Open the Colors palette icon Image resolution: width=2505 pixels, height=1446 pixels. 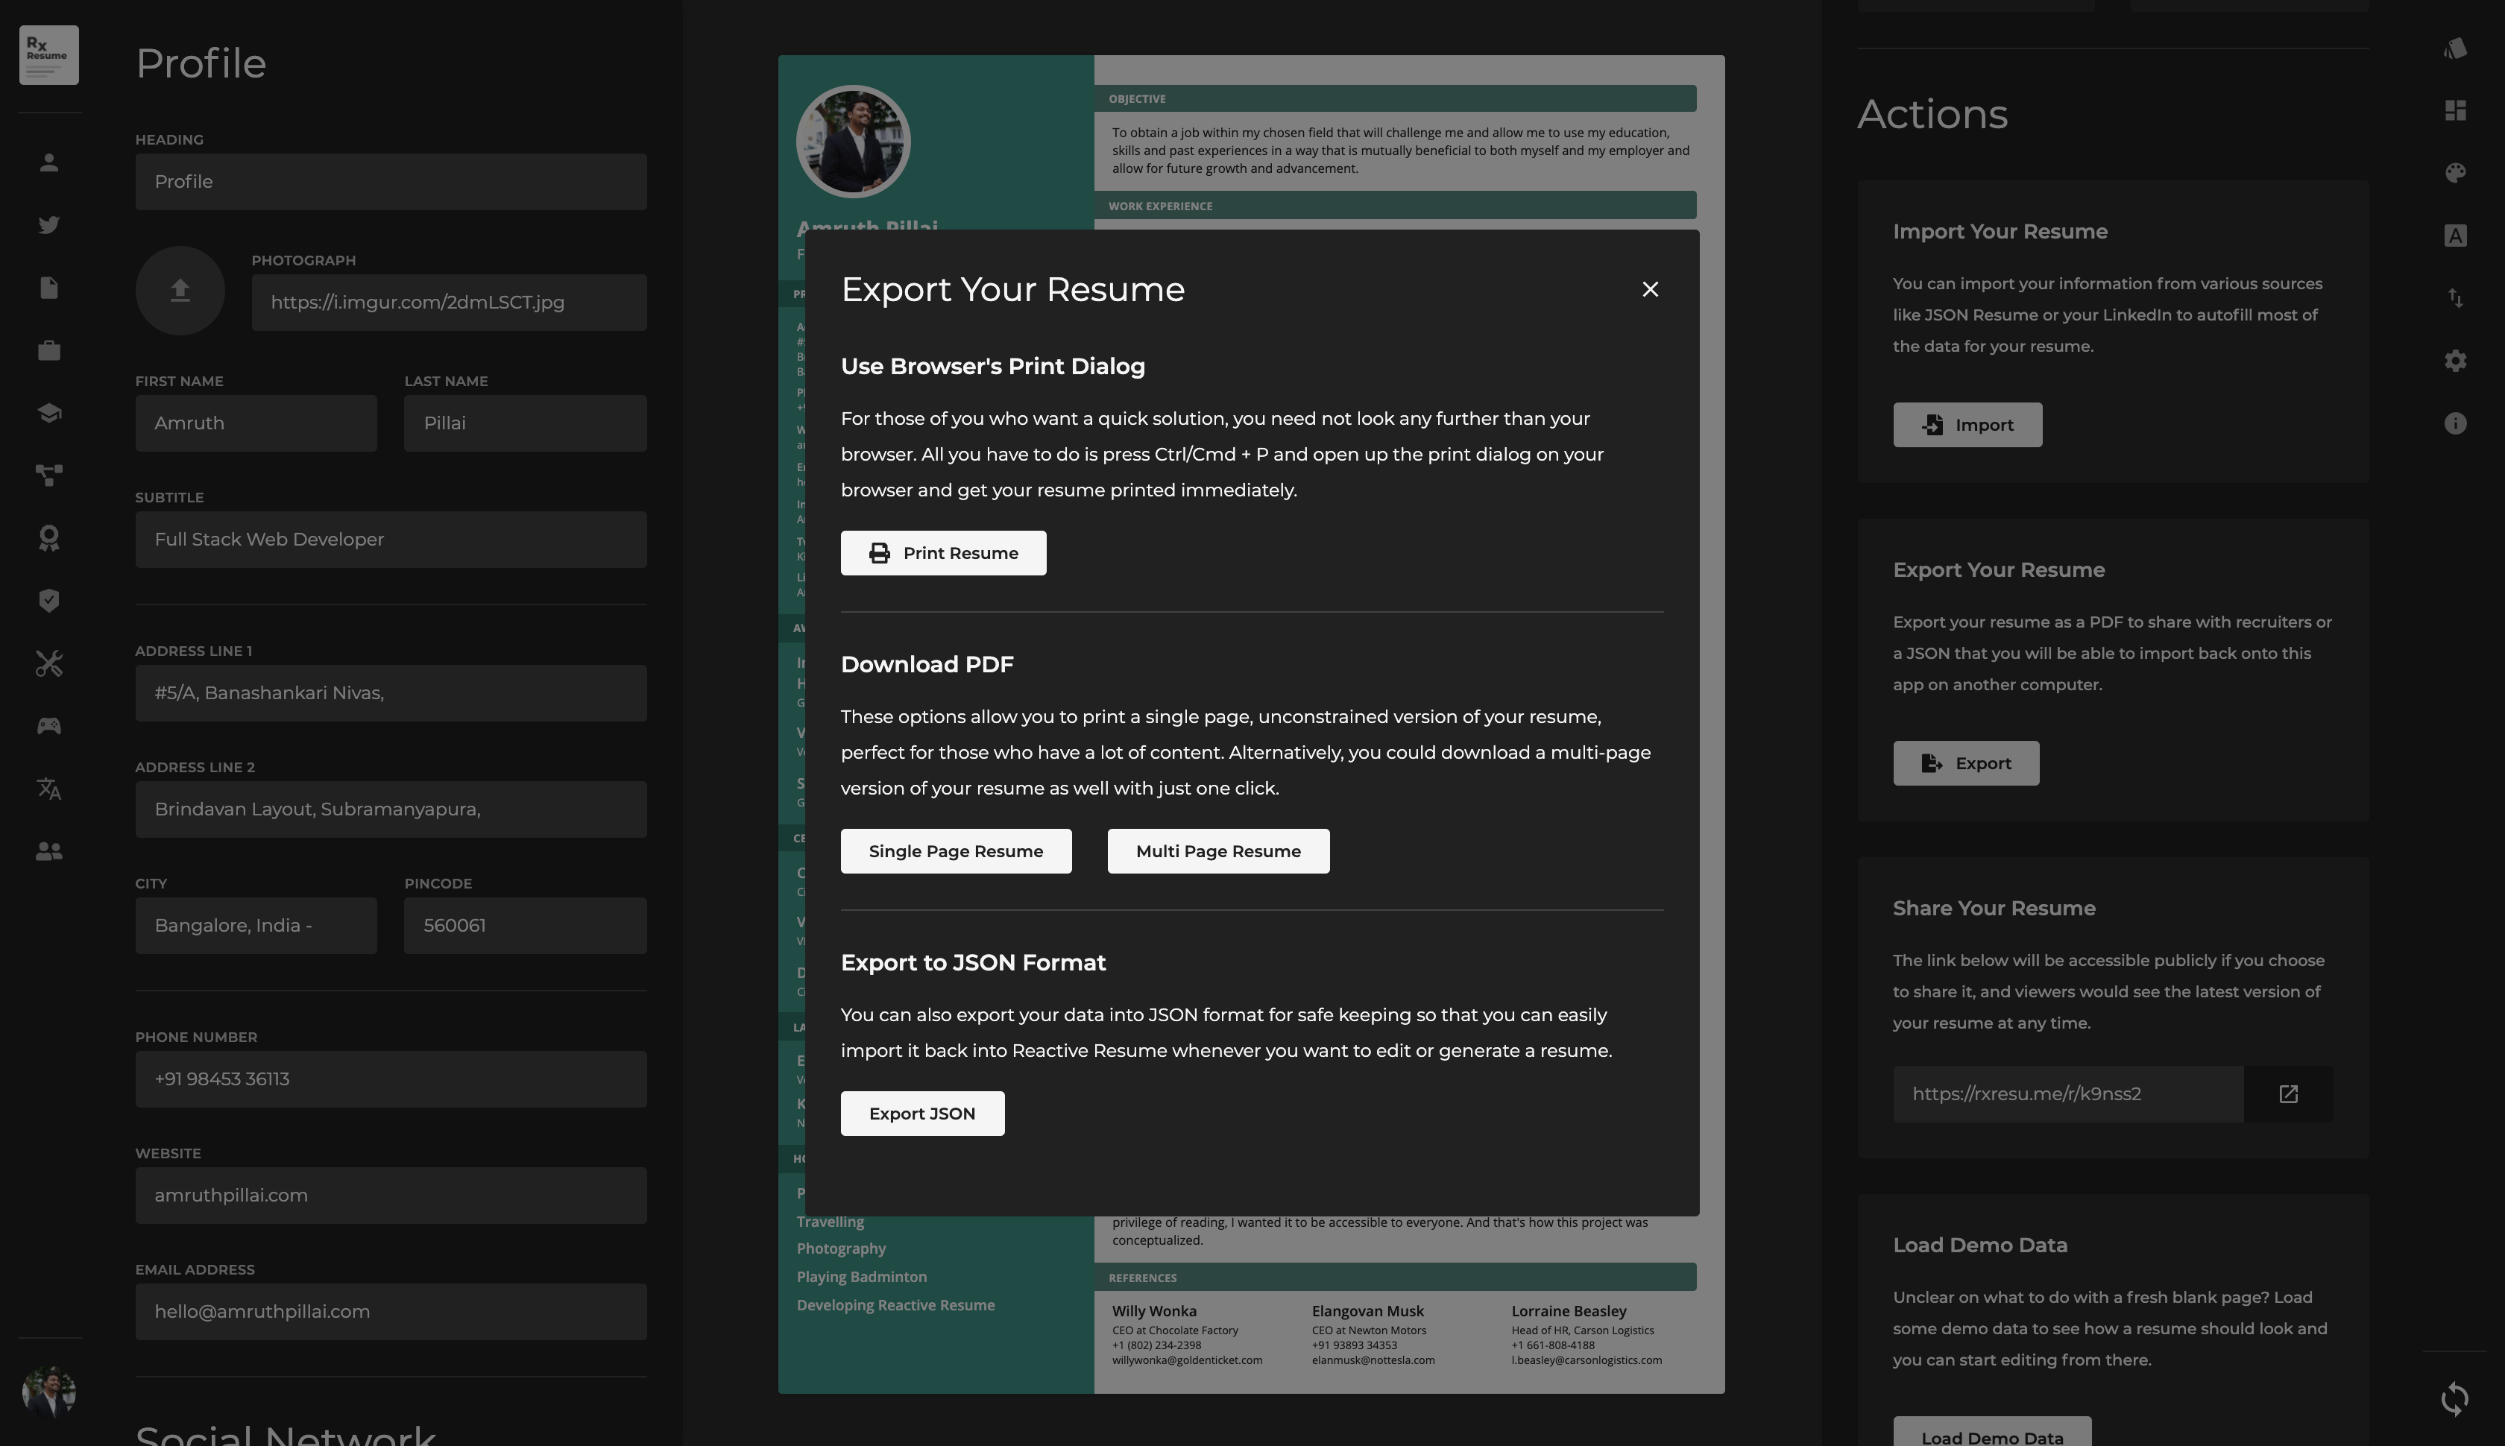tap(2454, 173)
